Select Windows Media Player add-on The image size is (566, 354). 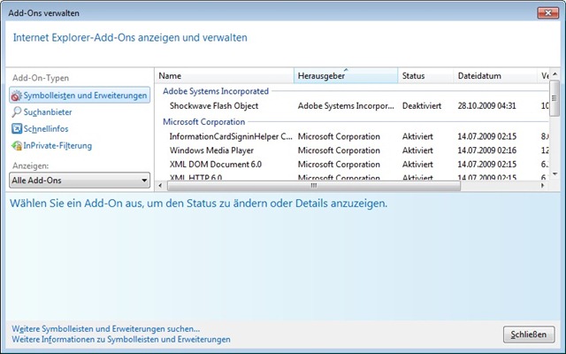pyautogui.click(x=211, y=150)
